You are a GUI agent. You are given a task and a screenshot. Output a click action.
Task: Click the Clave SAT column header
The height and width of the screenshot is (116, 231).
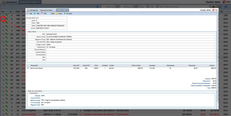tap(76, 66)
